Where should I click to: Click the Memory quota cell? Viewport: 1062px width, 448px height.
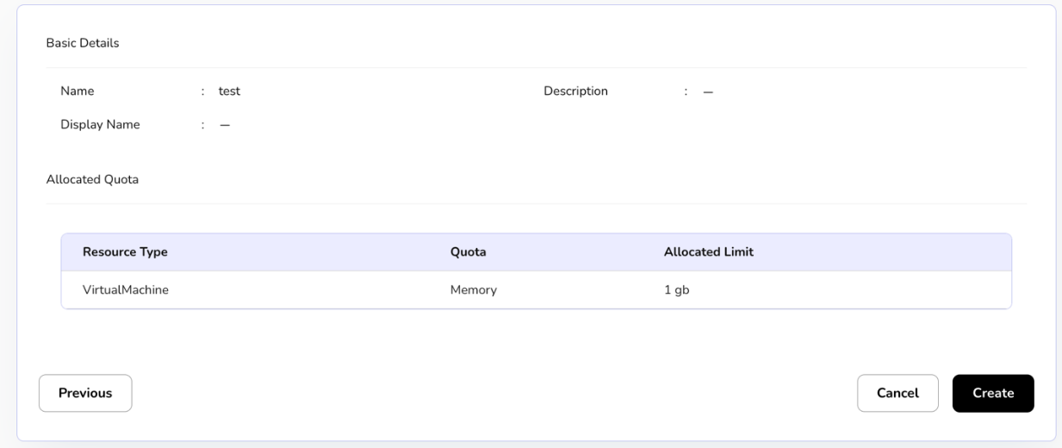[474, 290]
